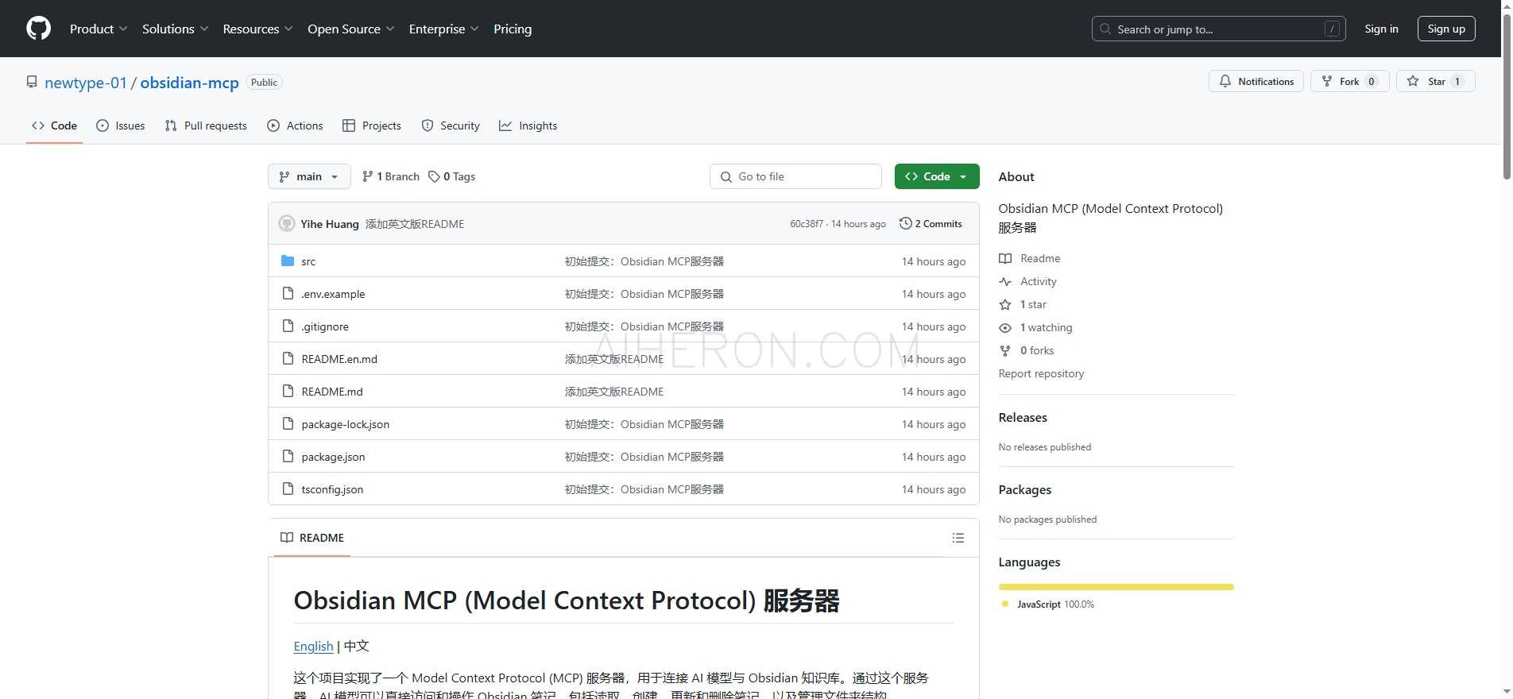
Task: Click the JavaScript 100.0% language entry
Action: 1048,604
